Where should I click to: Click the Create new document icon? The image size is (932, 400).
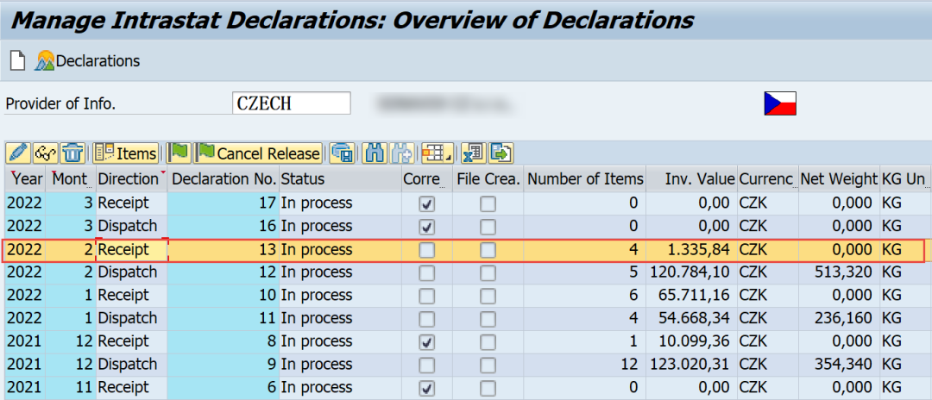pyautogui.click(x=18, y=60)
